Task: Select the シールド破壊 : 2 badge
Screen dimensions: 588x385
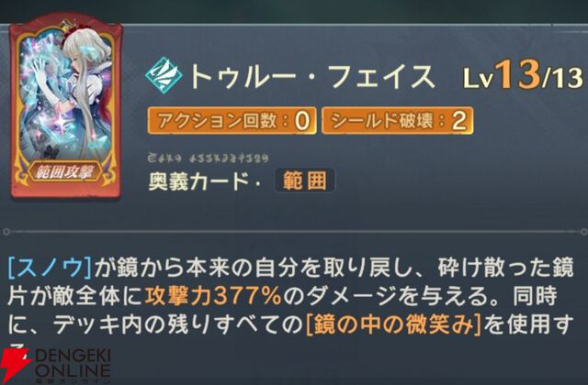Action: 398,120
